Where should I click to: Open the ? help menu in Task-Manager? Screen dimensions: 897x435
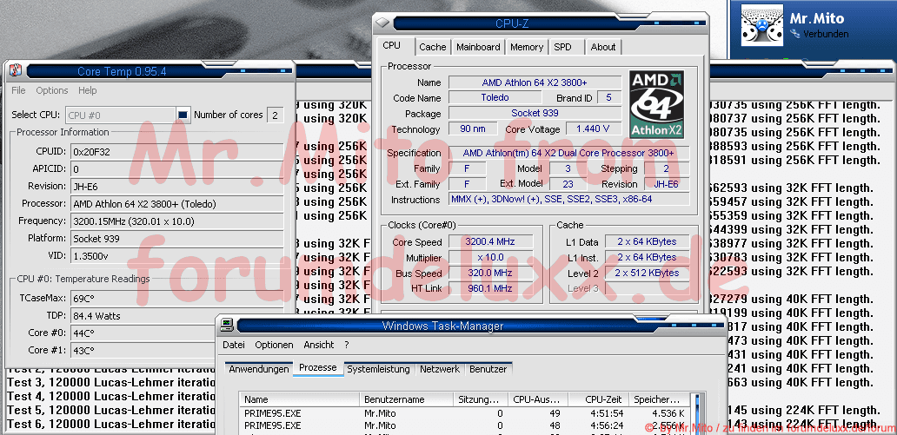(347, 345)
